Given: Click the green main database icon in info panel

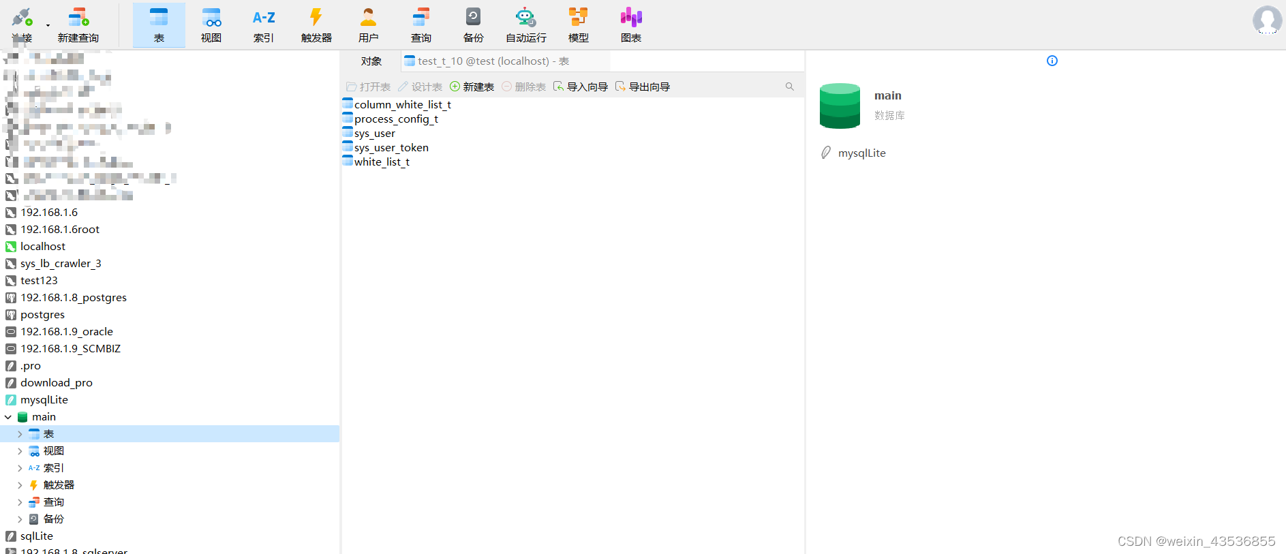Looking at the screenshot, I should click(840, 106).
